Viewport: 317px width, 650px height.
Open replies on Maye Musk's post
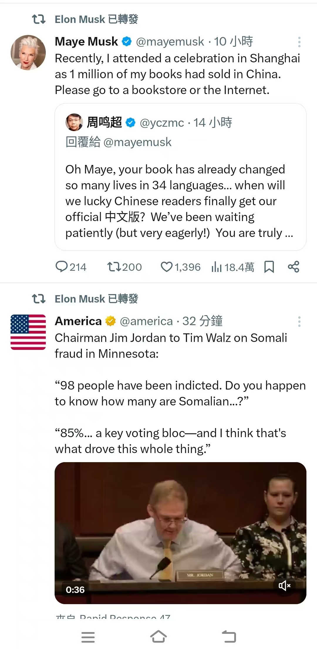(62, 267)
